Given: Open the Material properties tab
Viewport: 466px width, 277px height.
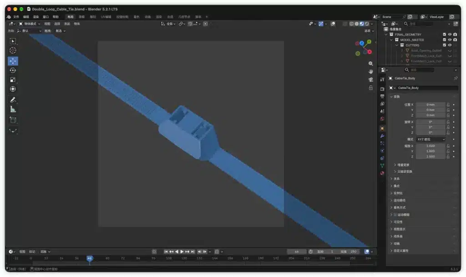Looking at the screenshot, I should pos(382,173).
